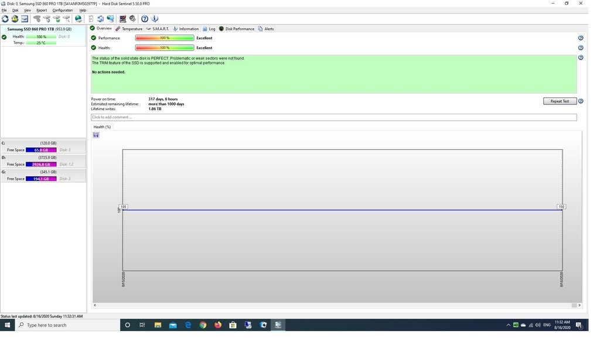Click the gray speaker toolbar icon
This screenshot has height=341, width=600.
[132, 19]
